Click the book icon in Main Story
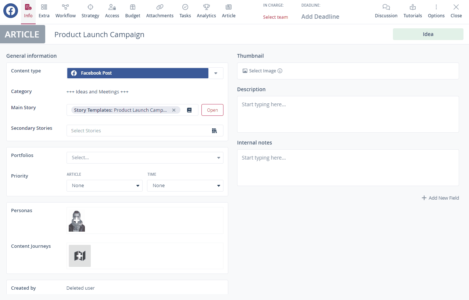 pyautogui.click(x=189, y=110)
